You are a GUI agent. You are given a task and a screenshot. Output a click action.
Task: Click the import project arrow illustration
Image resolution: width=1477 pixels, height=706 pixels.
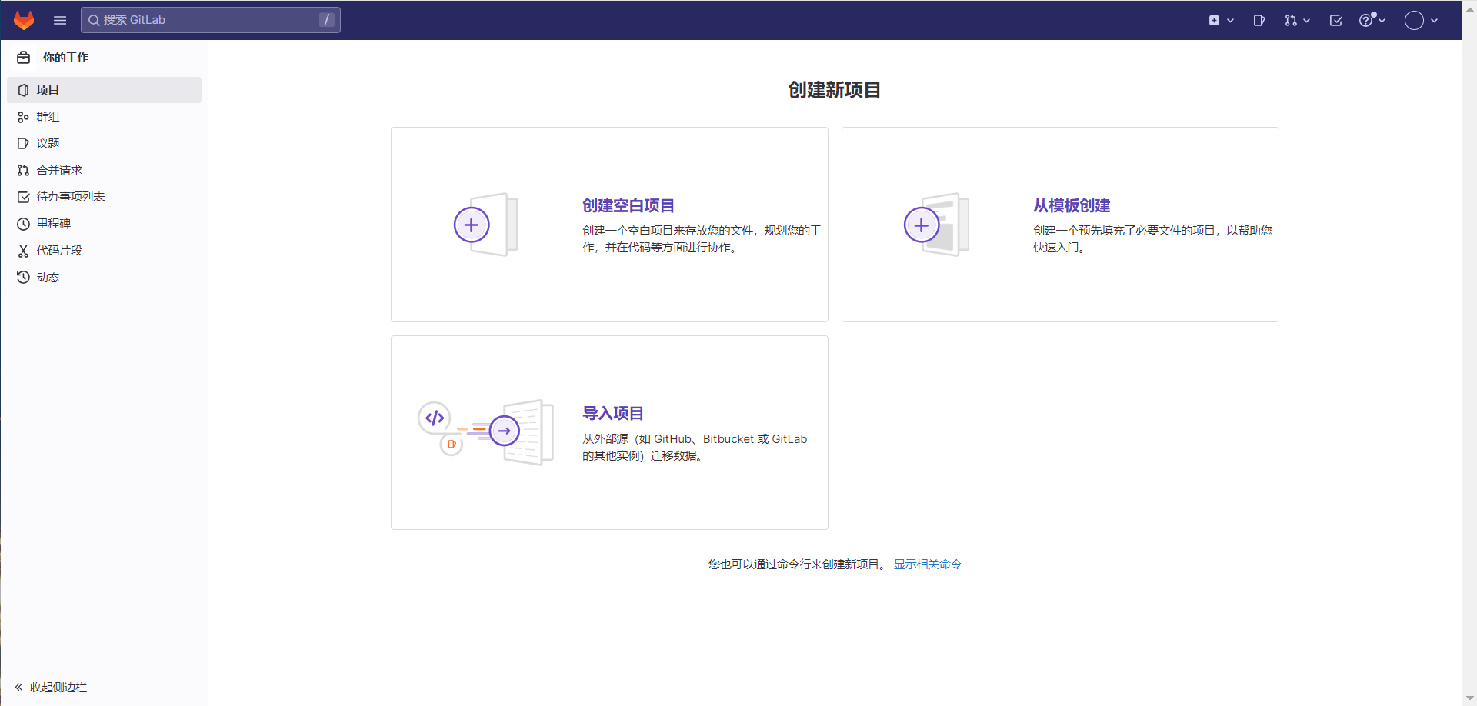(x=485, y=431)
